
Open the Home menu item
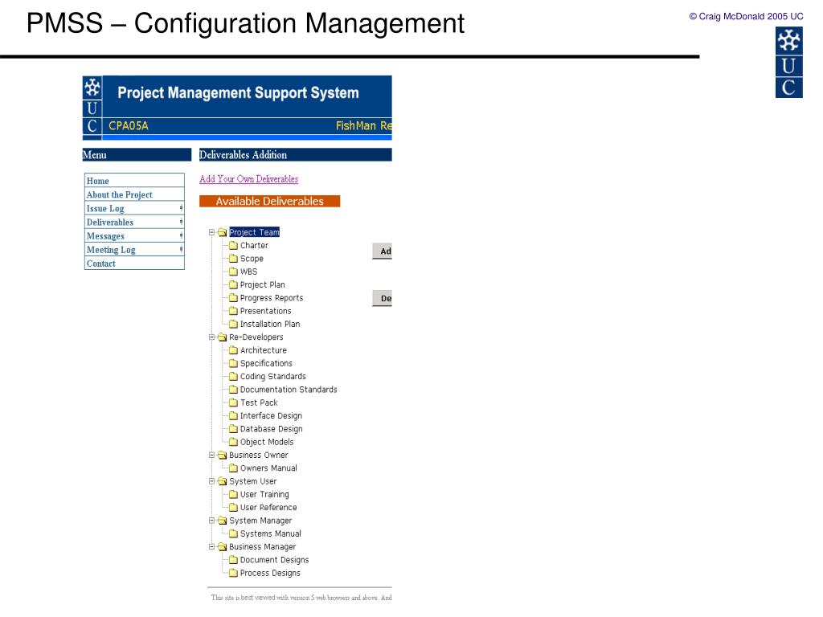134,181
